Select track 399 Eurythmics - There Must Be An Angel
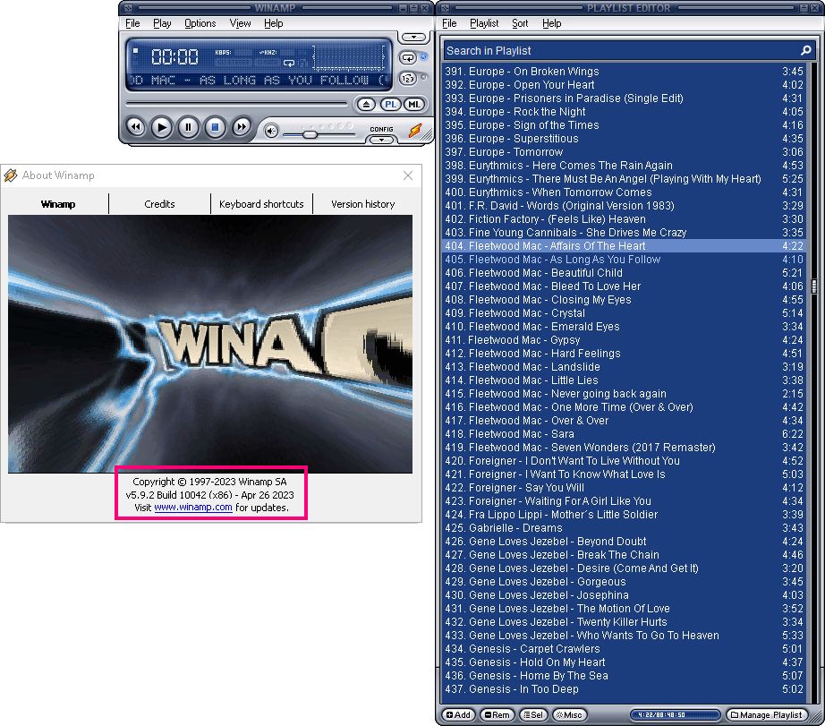This screenshot has width=825, height=726. [624, 178]
